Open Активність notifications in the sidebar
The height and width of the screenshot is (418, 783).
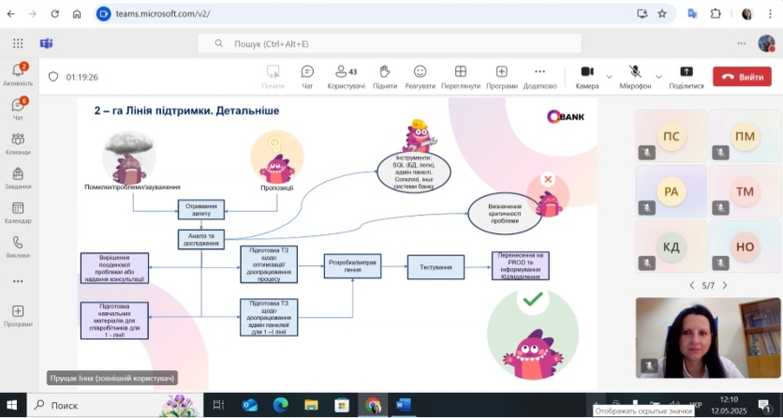coord(18,75)
